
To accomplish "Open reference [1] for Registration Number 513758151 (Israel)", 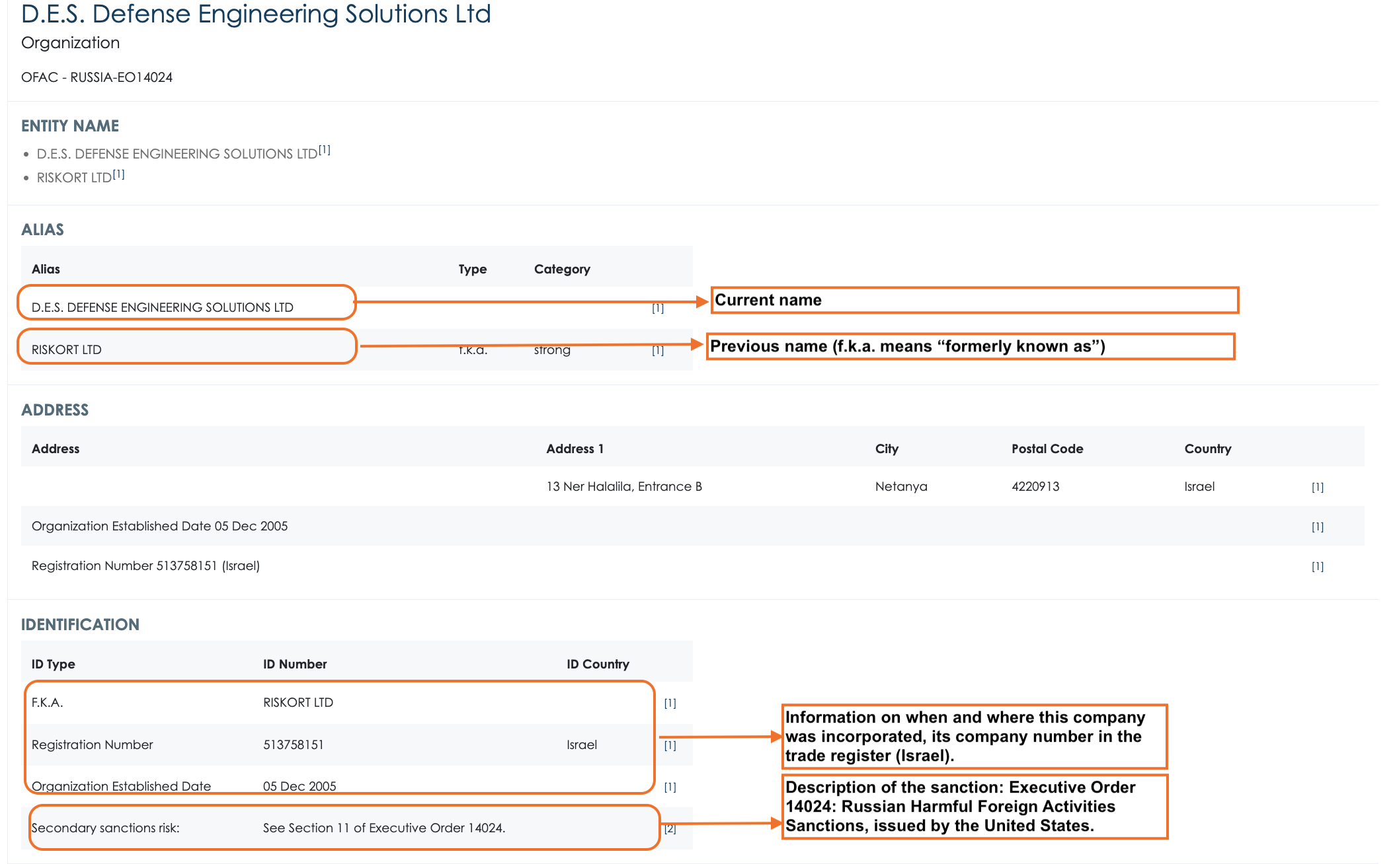I will [x=1318, y=566].
